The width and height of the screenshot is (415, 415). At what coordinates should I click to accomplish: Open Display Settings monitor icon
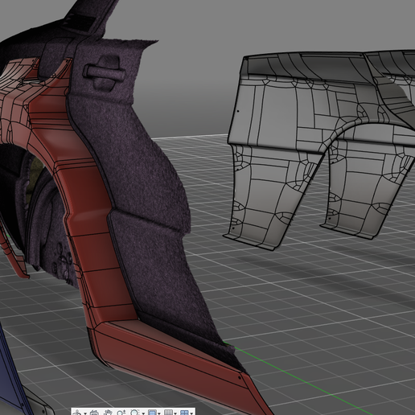[x=152, y=413]
